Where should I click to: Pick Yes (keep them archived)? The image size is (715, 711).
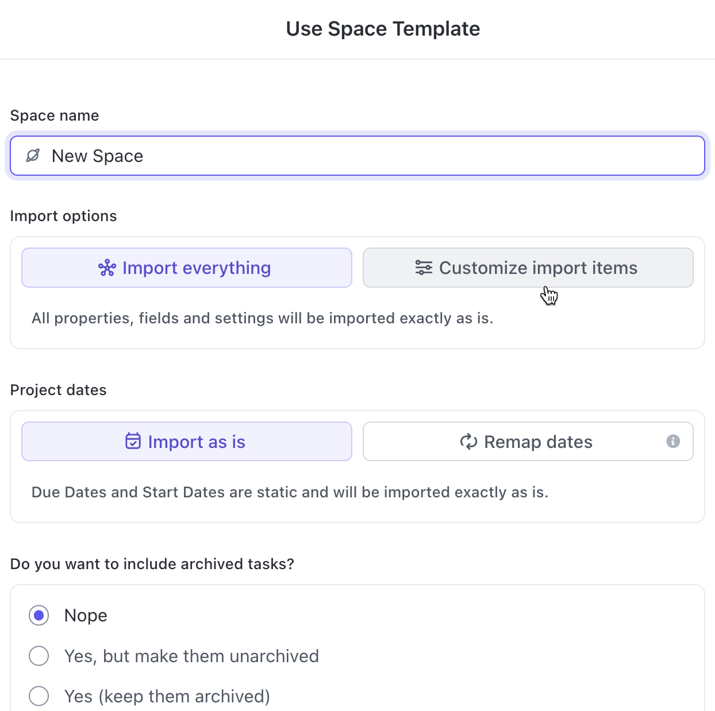coord(39,695)
